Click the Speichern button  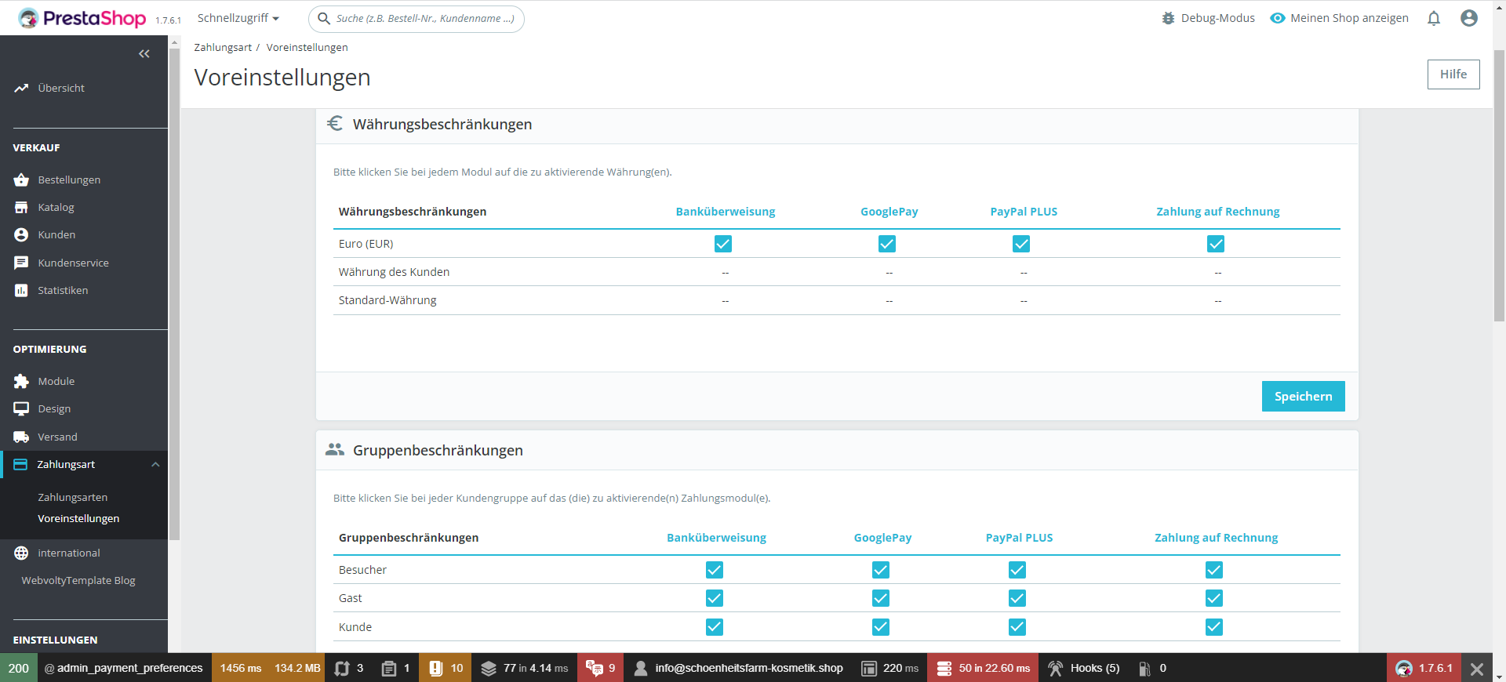click(x=1303, y=396)
